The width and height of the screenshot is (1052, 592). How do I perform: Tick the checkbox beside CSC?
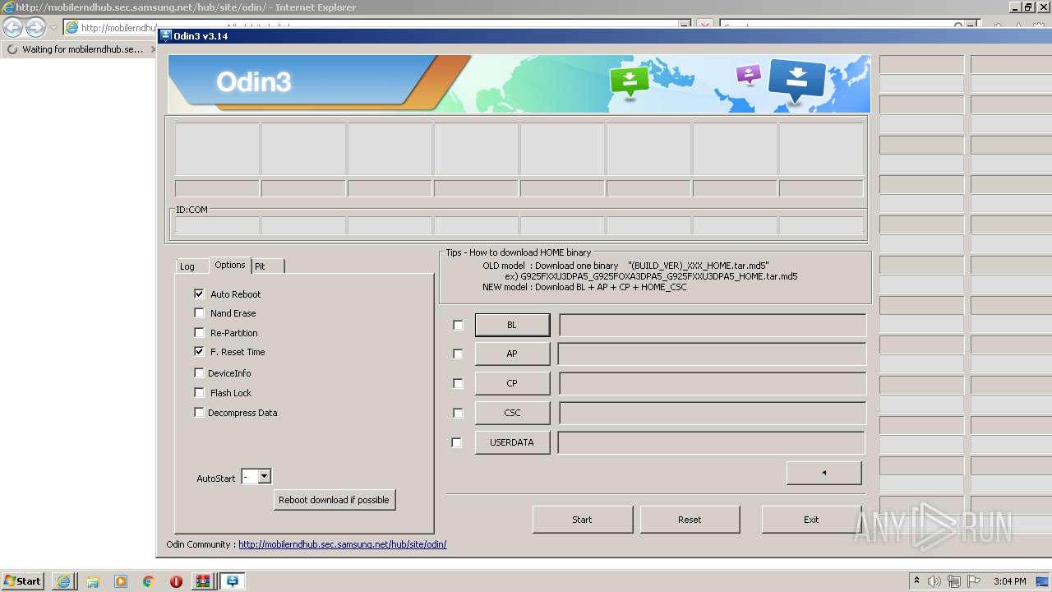point(458,413)
